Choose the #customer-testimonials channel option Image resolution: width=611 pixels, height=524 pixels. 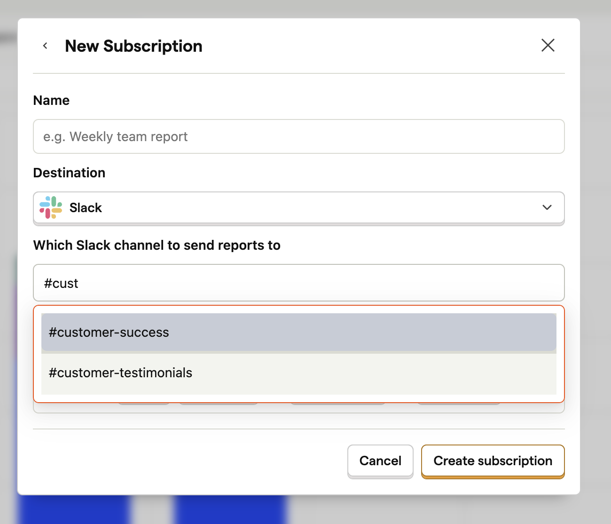pos(299,373)
